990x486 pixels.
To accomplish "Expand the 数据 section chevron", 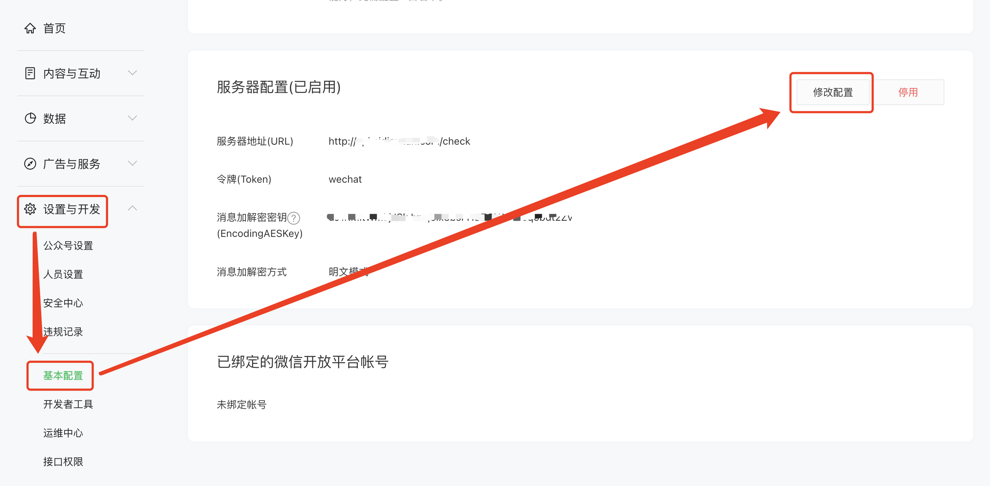I will tap(132, 118).
